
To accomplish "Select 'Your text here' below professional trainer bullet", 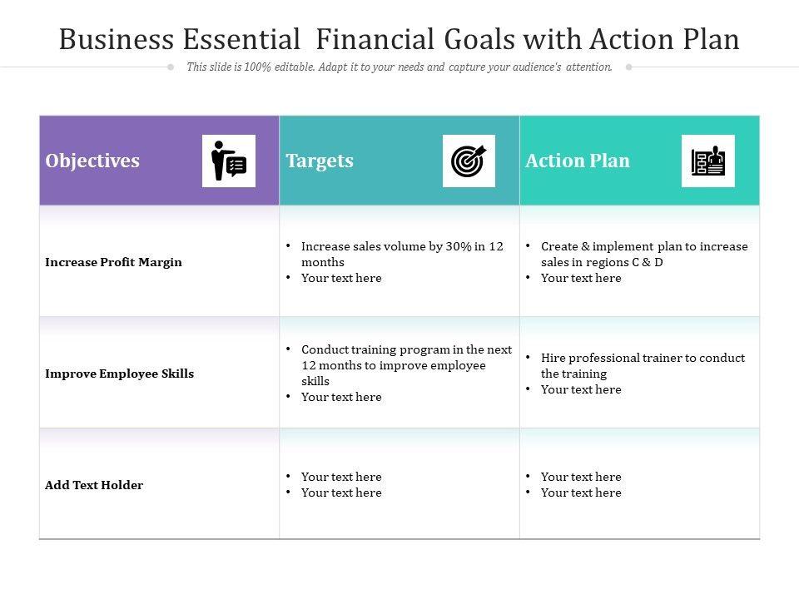I will coord(581,389).
